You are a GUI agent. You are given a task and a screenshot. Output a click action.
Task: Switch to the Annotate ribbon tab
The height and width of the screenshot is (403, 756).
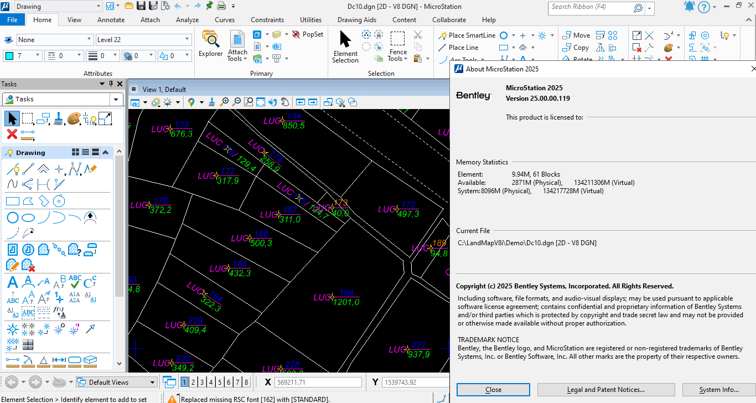pyautogui.click(x=111, y=19)
